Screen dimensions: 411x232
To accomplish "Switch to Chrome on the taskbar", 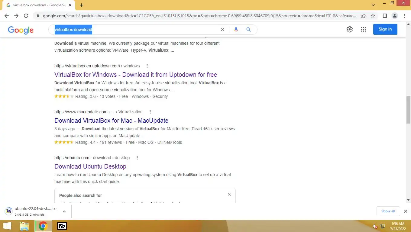I will 43,226.
